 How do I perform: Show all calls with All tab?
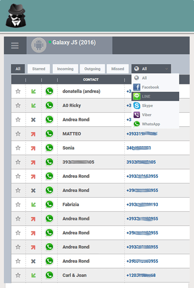(x=18, y=69)
